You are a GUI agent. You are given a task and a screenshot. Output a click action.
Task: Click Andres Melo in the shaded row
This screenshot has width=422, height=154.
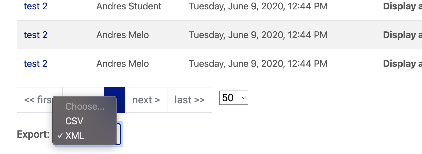[123, 35]
